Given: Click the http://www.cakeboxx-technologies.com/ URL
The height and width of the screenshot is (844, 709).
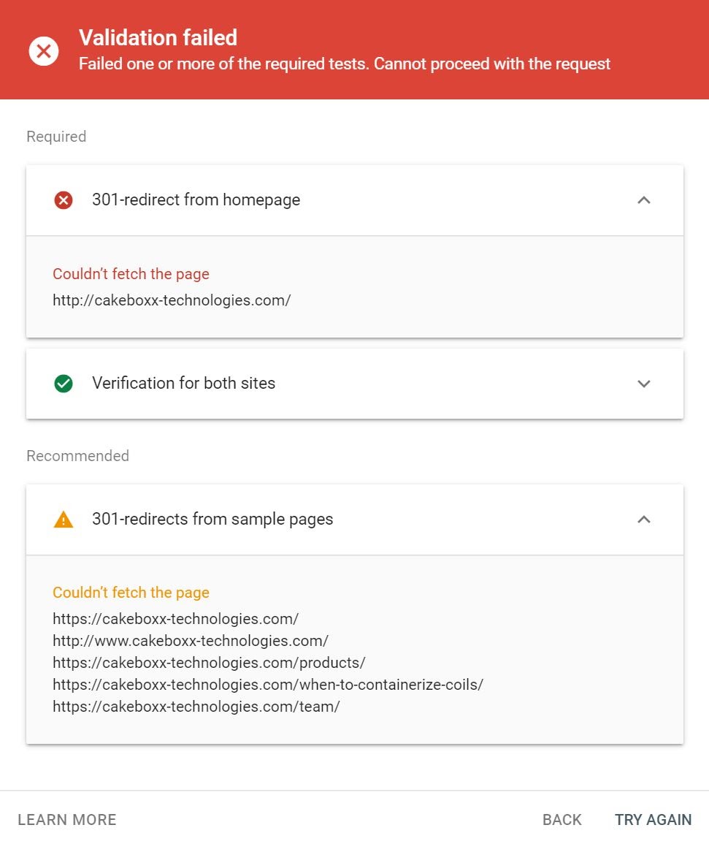Looking at the screenshot, I should point(191,641).
